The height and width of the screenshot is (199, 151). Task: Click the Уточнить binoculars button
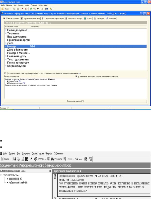pos(57,159)
